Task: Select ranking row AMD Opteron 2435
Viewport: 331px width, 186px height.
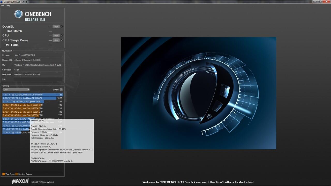Action: pos(33,102)
